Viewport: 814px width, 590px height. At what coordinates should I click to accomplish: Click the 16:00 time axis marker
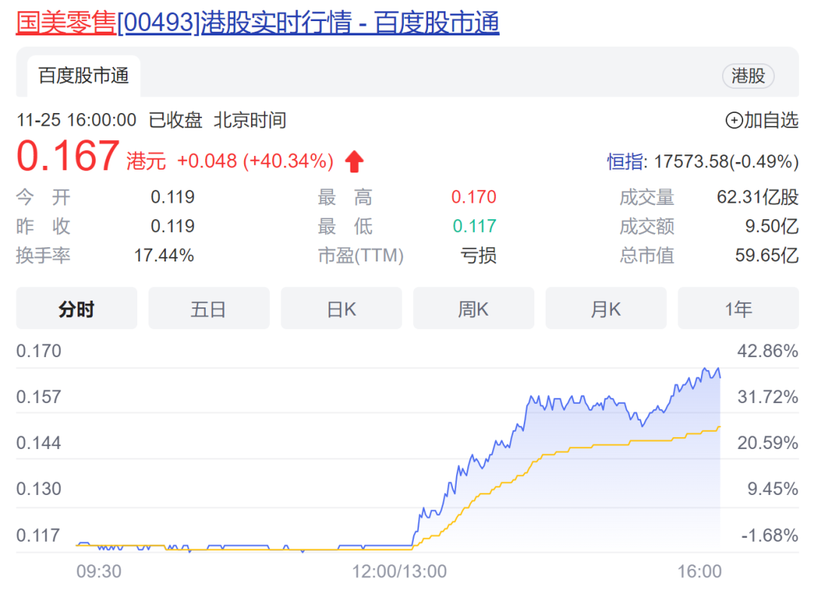click(699, 571)
